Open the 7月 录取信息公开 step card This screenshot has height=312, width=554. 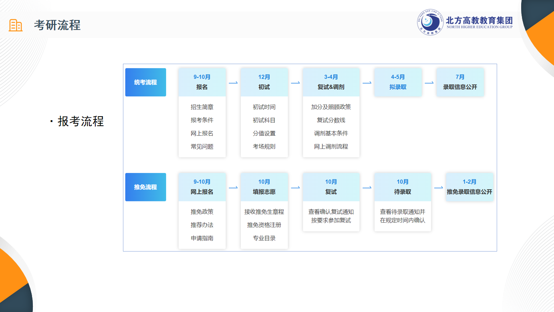(x=460, y=82)
